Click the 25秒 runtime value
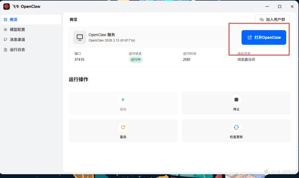Viewport: 299px width, 178px height. coord(187,60)
